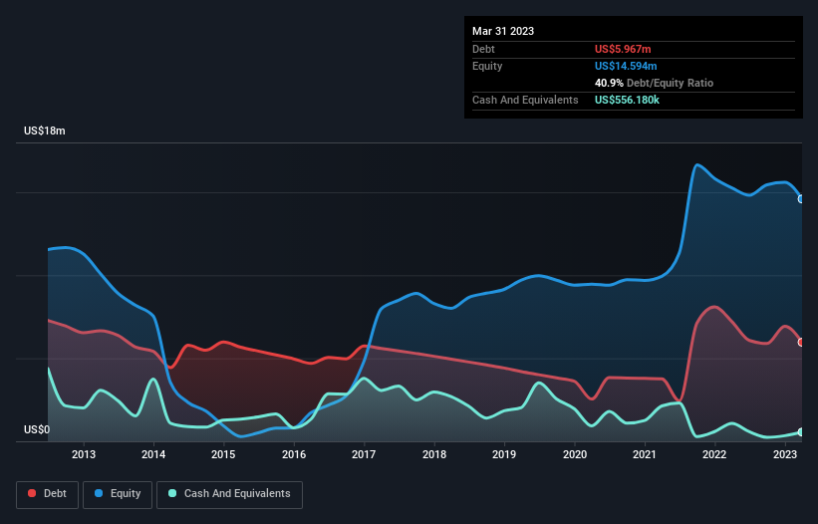The height and width of the screenshot is (524, 818).
Task: Click the US$5.967m debt value
Action: coord(623,49)
